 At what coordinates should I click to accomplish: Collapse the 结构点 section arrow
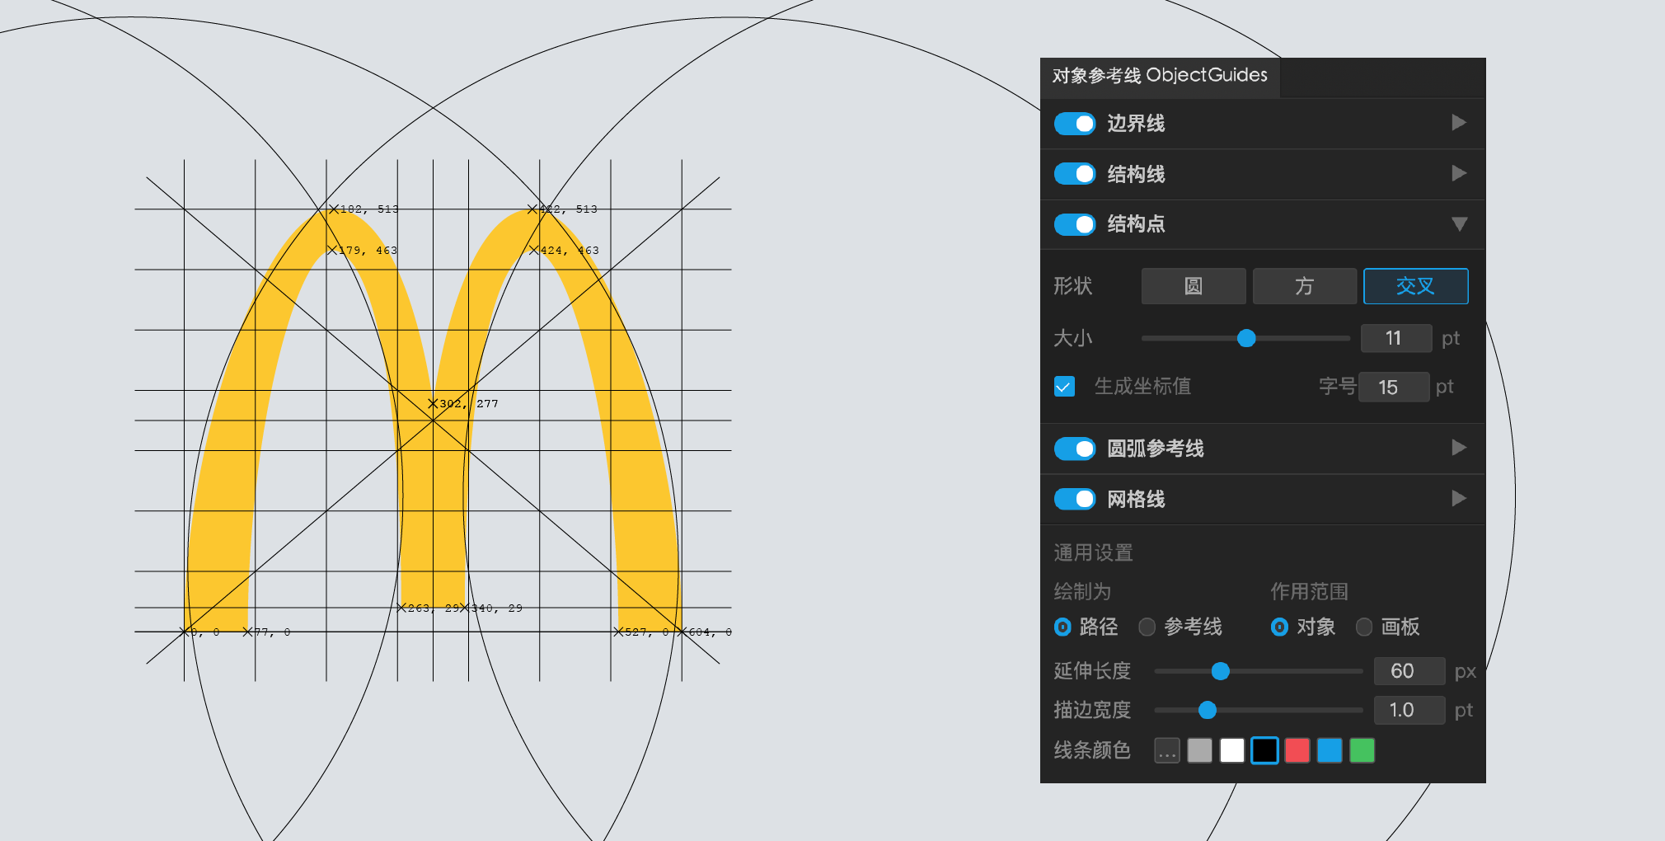(x=1459, y=224)
